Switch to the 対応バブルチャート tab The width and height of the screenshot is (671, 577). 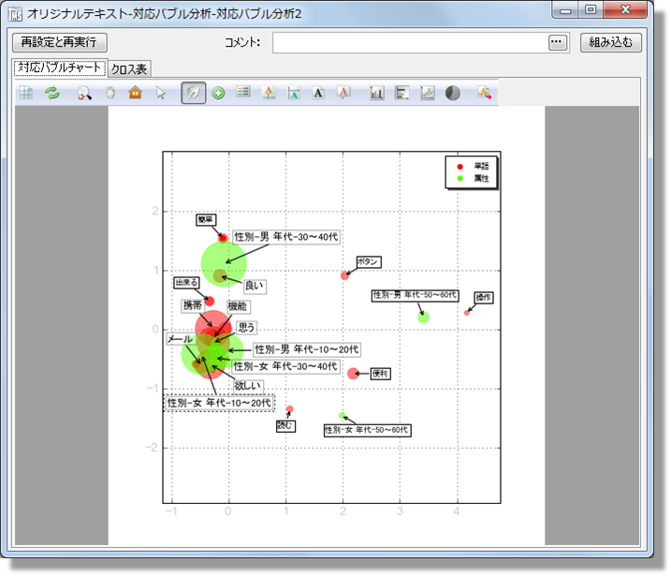pyautogui.click(x=58, y=68)
